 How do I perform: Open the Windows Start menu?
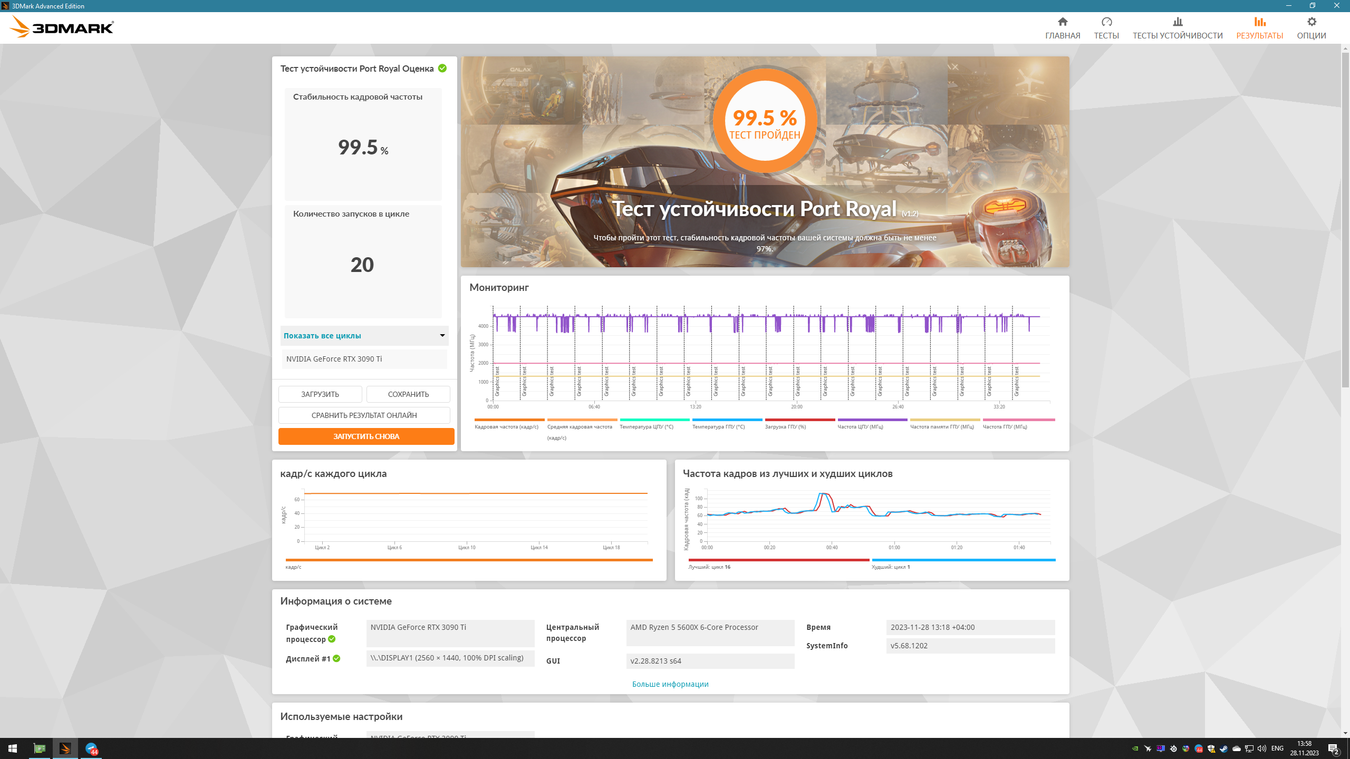click(x=13, y=748)
